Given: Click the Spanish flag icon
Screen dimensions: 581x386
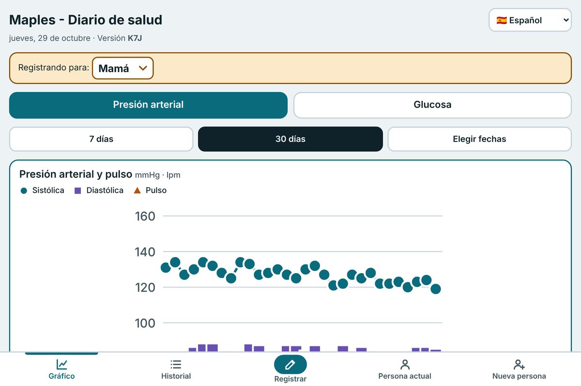Looking at the screenshot, I should (x=502, y=20).
